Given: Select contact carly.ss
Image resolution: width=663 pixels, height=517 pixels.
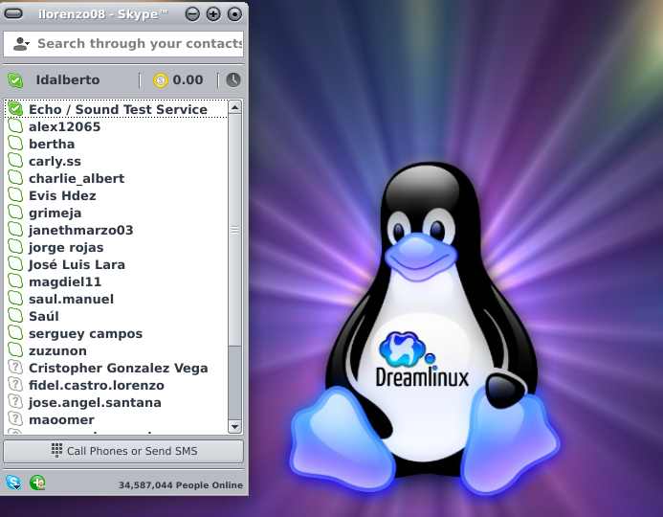Looking at the screenshot, I should coord(117,161).
